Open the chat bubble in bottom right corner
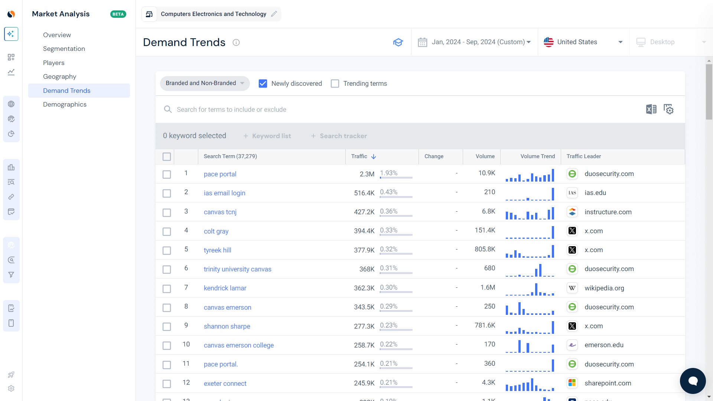This screenshot has height=401, width=713. 693,381
